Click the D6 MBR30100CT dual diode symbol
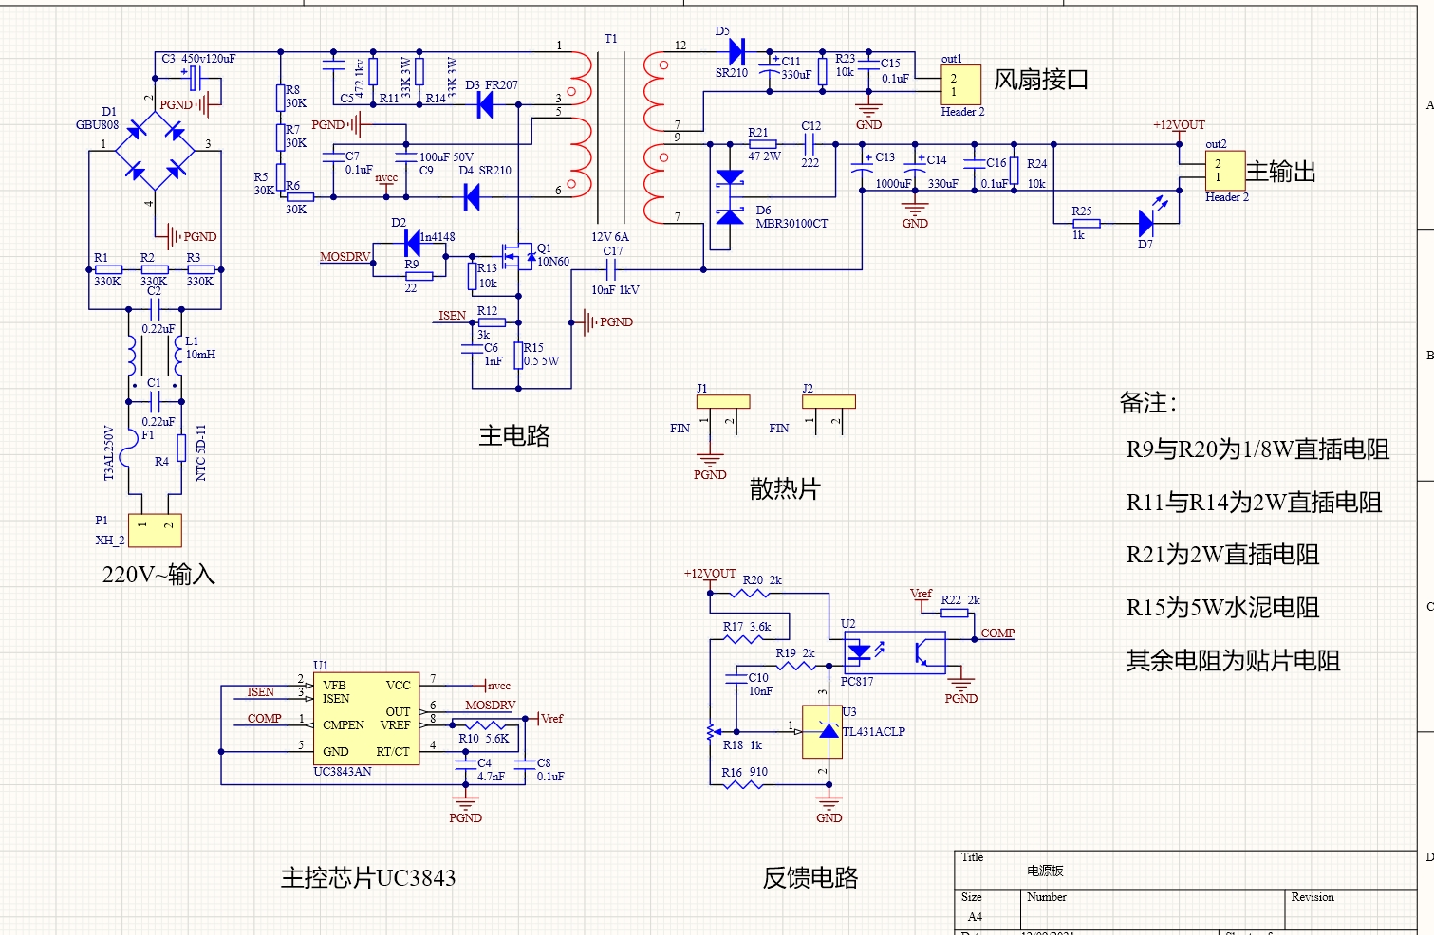This screenshot has height=935, width=1434. pos(730,197)
